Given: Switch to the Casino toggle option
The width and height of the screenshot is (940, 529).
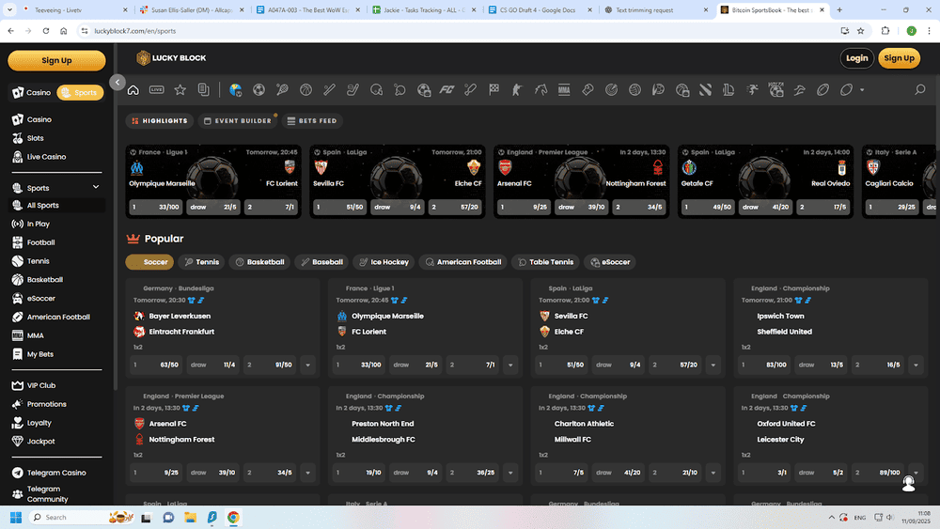Looking at the screenshot, I should pos(32,93).
